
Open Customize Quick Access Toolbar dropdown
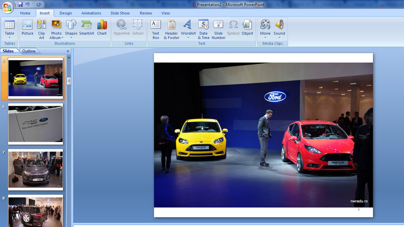(x=48, y=4)
